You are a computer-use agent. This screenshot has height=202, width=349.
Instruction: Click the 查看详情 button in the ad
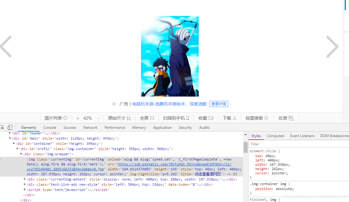219,104
